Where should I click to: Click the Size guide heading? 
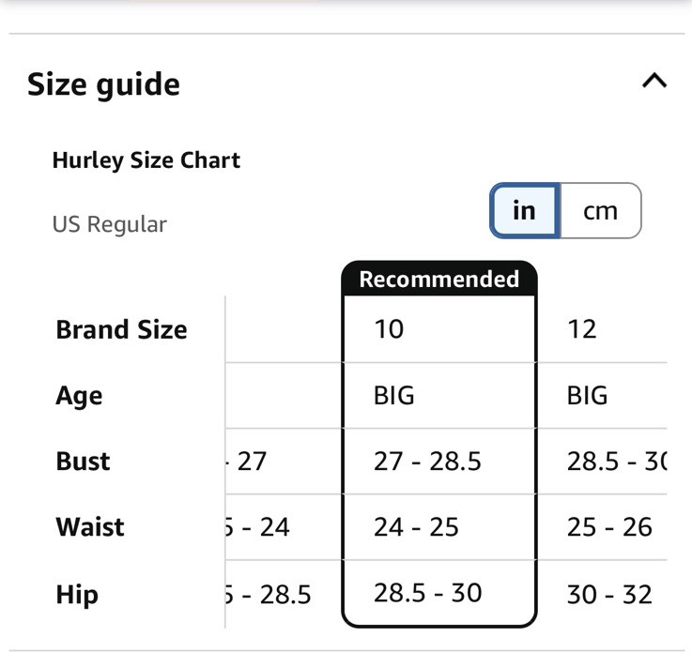pos(103,84)
